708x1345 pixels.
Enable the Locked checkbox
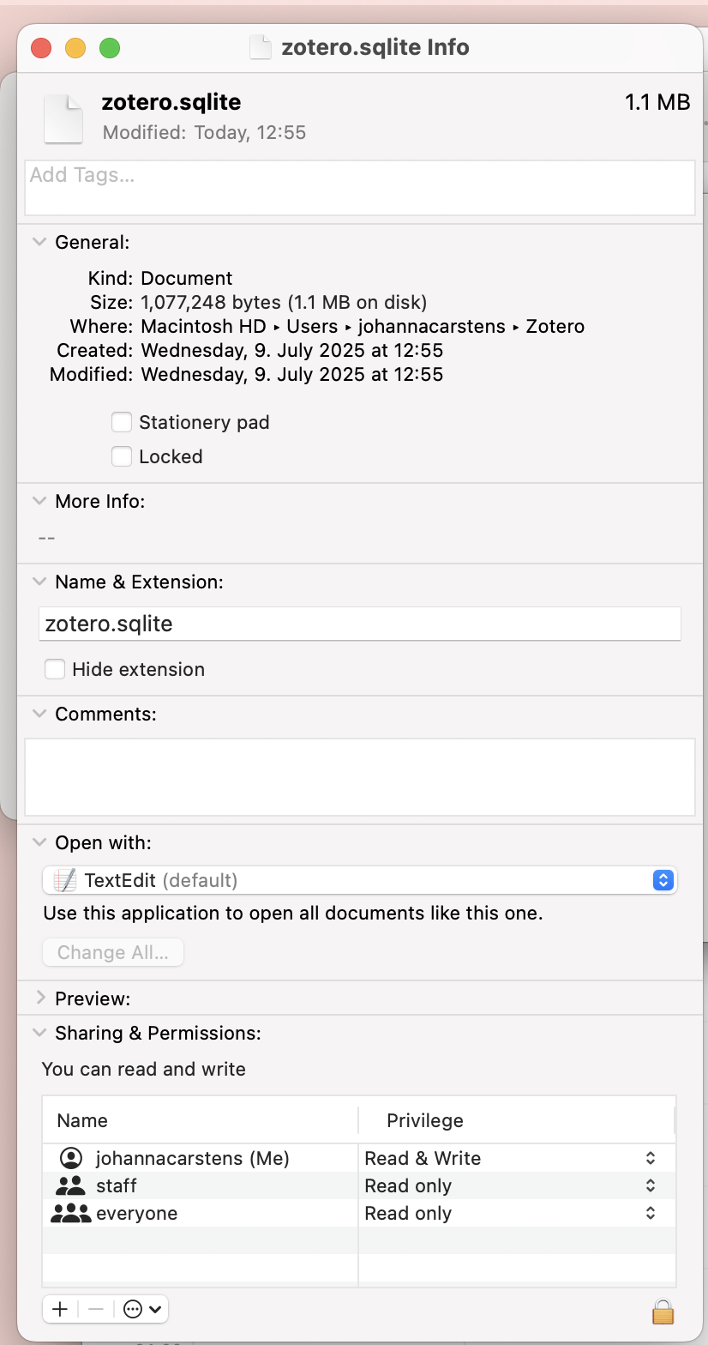[x=122, y=456]
